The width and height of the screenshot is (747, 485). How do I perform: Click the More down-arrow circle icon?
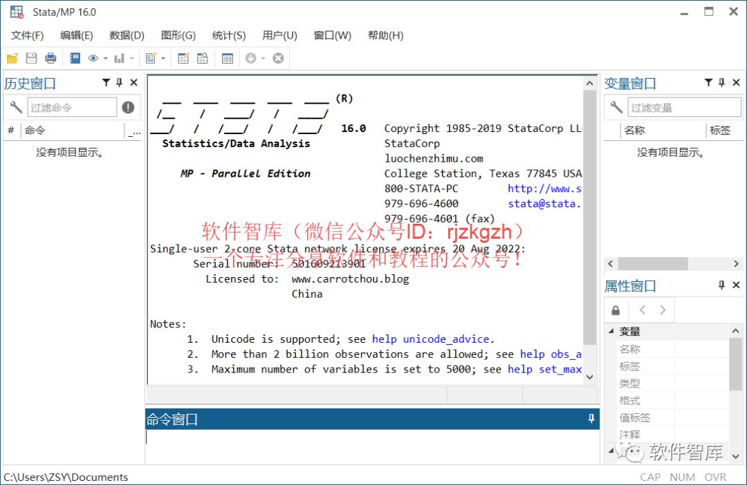(250, 58)
